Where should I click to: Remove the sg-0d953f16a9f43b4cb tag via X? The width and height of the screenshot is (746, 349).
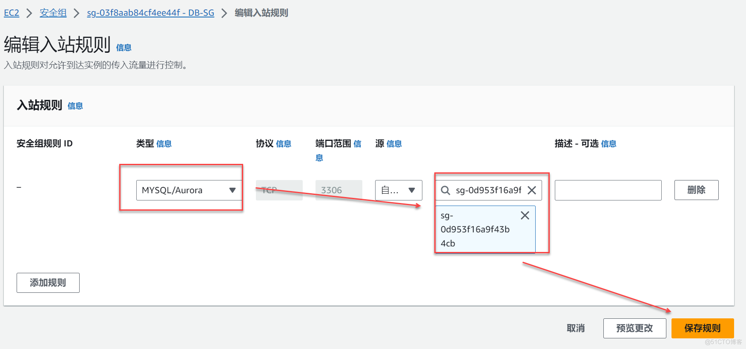(525, 215)
